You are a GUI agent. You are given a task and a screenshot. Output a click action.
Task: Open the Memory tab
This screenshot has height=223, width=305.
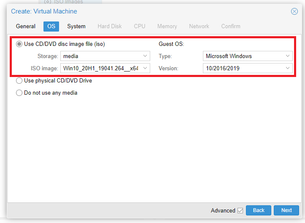click(167, 26)
